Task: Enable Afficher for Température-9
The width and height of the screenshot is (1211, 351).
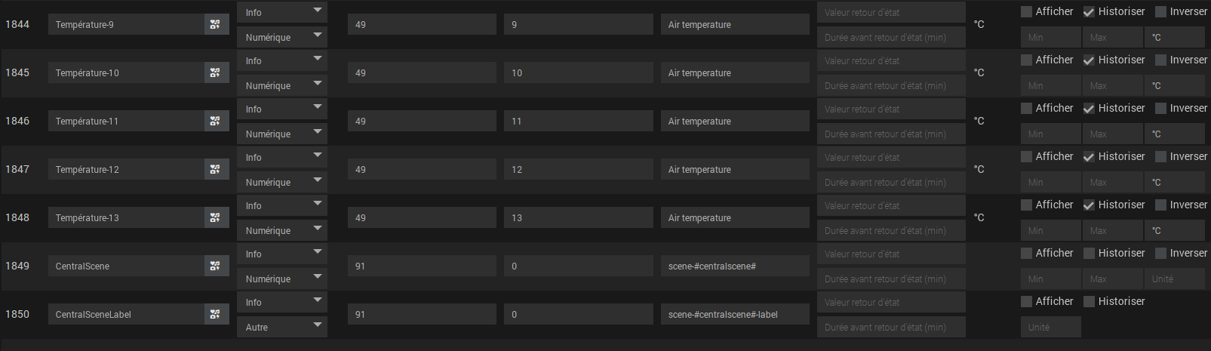Action: [1026, 11]
